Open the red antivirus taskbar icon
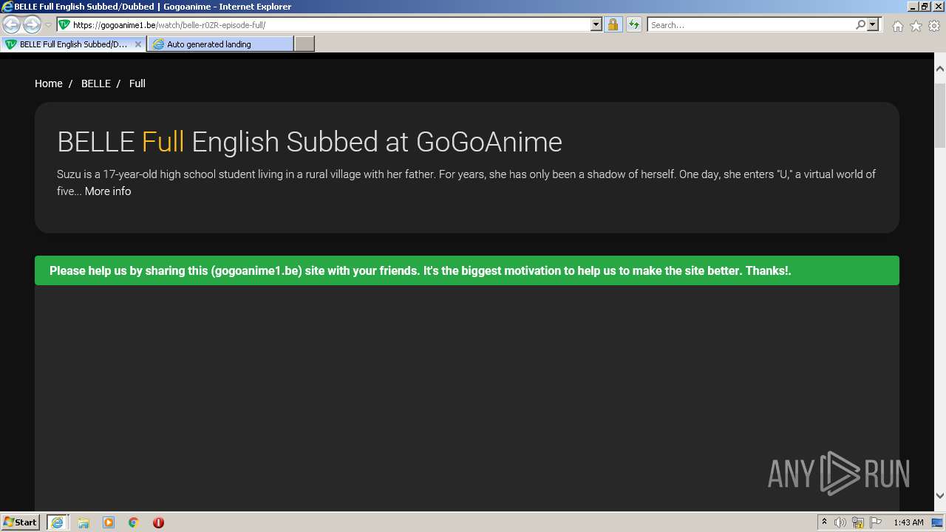946x532 pixels. [158, 522]
